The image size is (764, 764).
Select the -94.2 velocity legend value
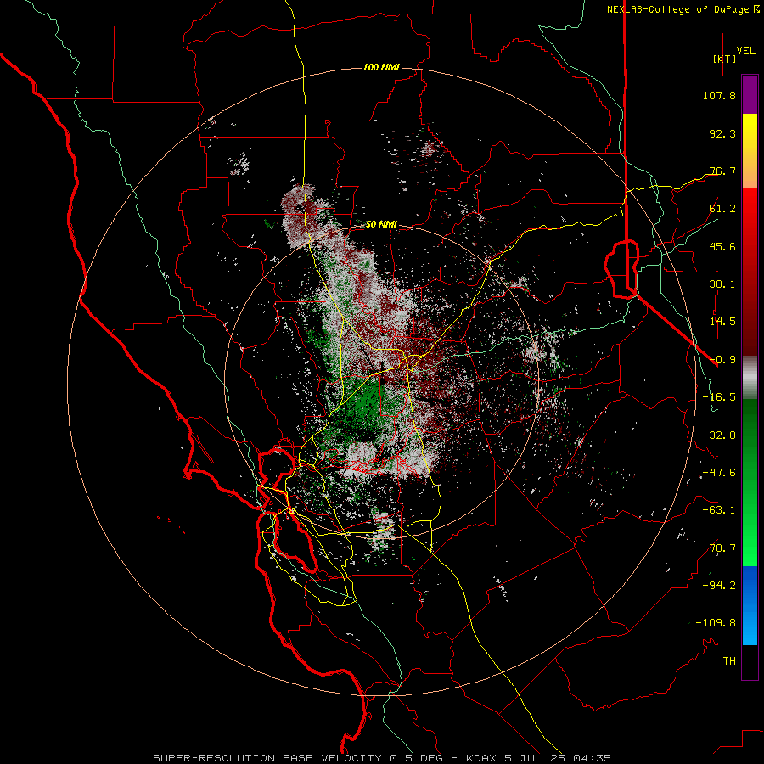point(719,586)
